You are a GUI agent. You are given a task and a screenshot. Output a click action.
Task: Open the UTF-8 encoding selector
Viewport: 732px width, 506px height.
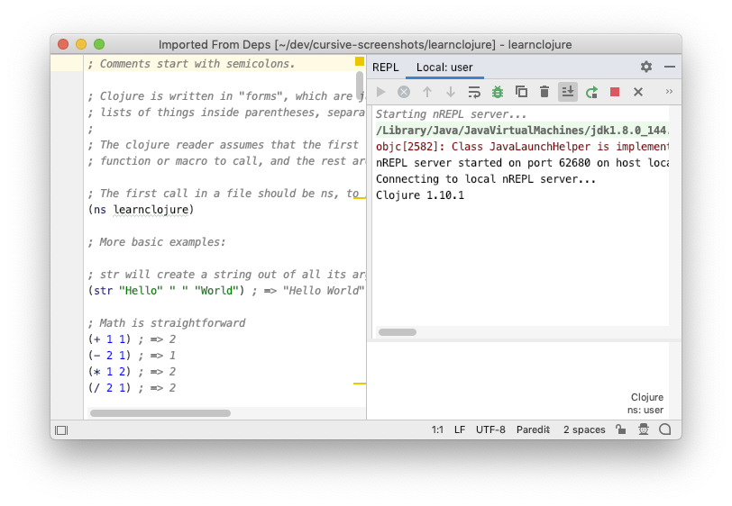pyautogui.click(x=490, y=429)
